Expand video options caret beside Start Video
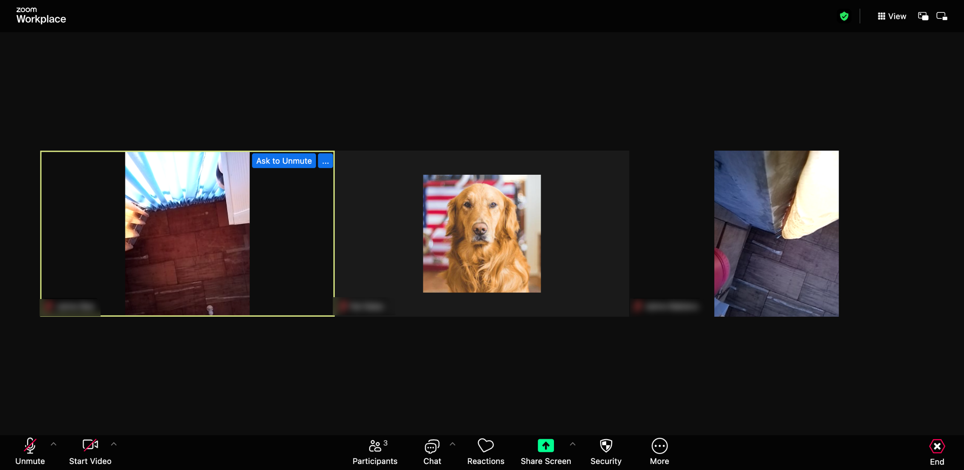The height and width of the screenshot is (470, 964). 114,444
